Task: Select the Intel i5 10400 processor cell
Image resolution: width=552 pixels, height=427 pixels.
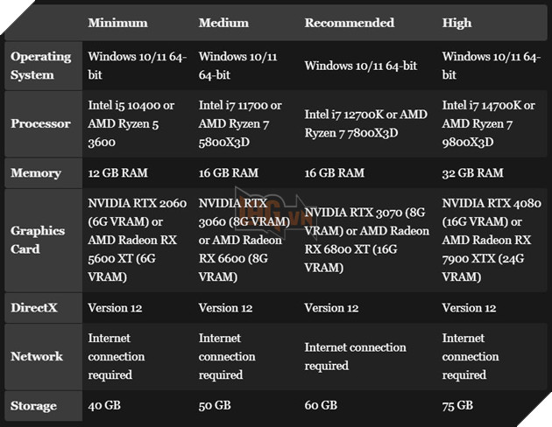Action: point(131,123)
